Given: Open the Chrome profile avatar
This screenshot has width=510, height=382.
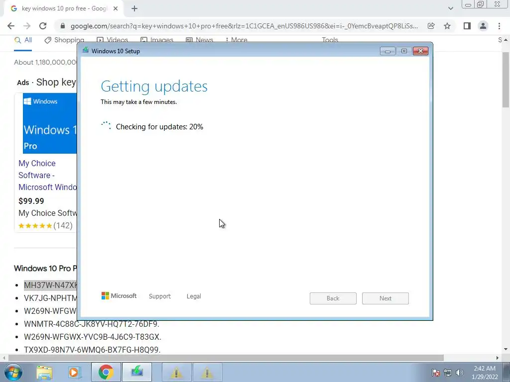Looking at the screenshot, I should click(x=483, y=26).
